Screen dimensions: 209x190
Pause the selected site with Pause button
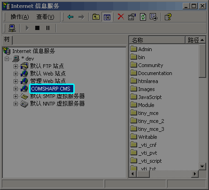click(x=48, y=28)
